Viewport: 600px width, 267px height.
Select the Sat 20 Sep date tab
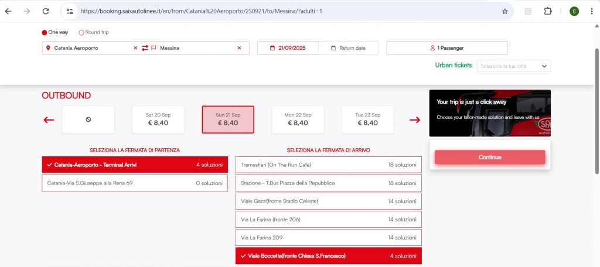click(158, 119)
